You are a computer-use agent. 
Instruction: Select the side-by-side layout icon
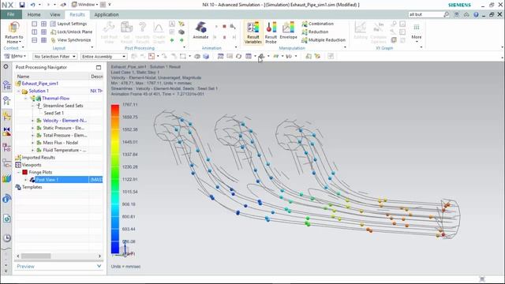pos(35,32)
